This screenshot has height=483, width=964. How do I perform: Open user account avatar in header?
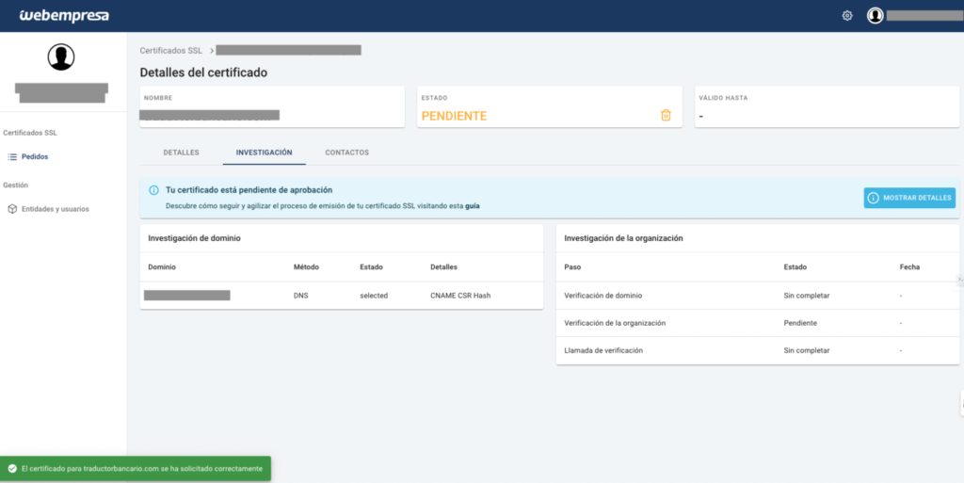point(875,15)
